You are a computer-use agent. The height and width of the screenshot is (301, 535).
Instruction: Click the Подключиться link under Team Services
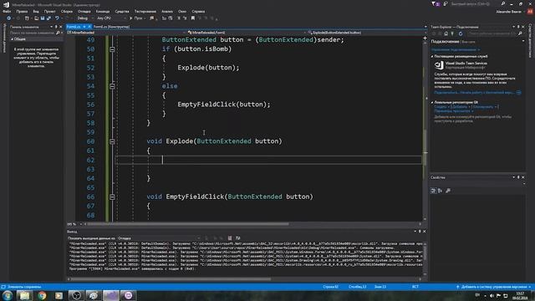(x=445, y=93)
